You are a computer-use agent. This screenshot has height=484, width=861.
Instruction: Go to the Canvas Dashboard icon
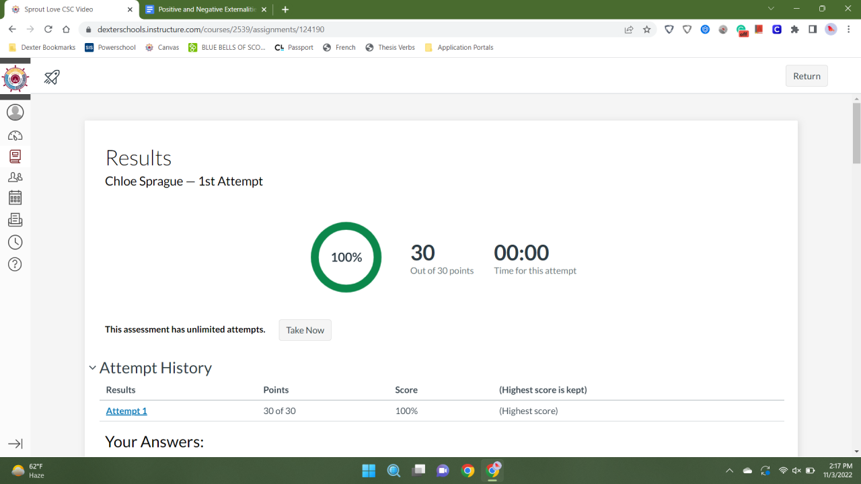(x=15, y=134)
